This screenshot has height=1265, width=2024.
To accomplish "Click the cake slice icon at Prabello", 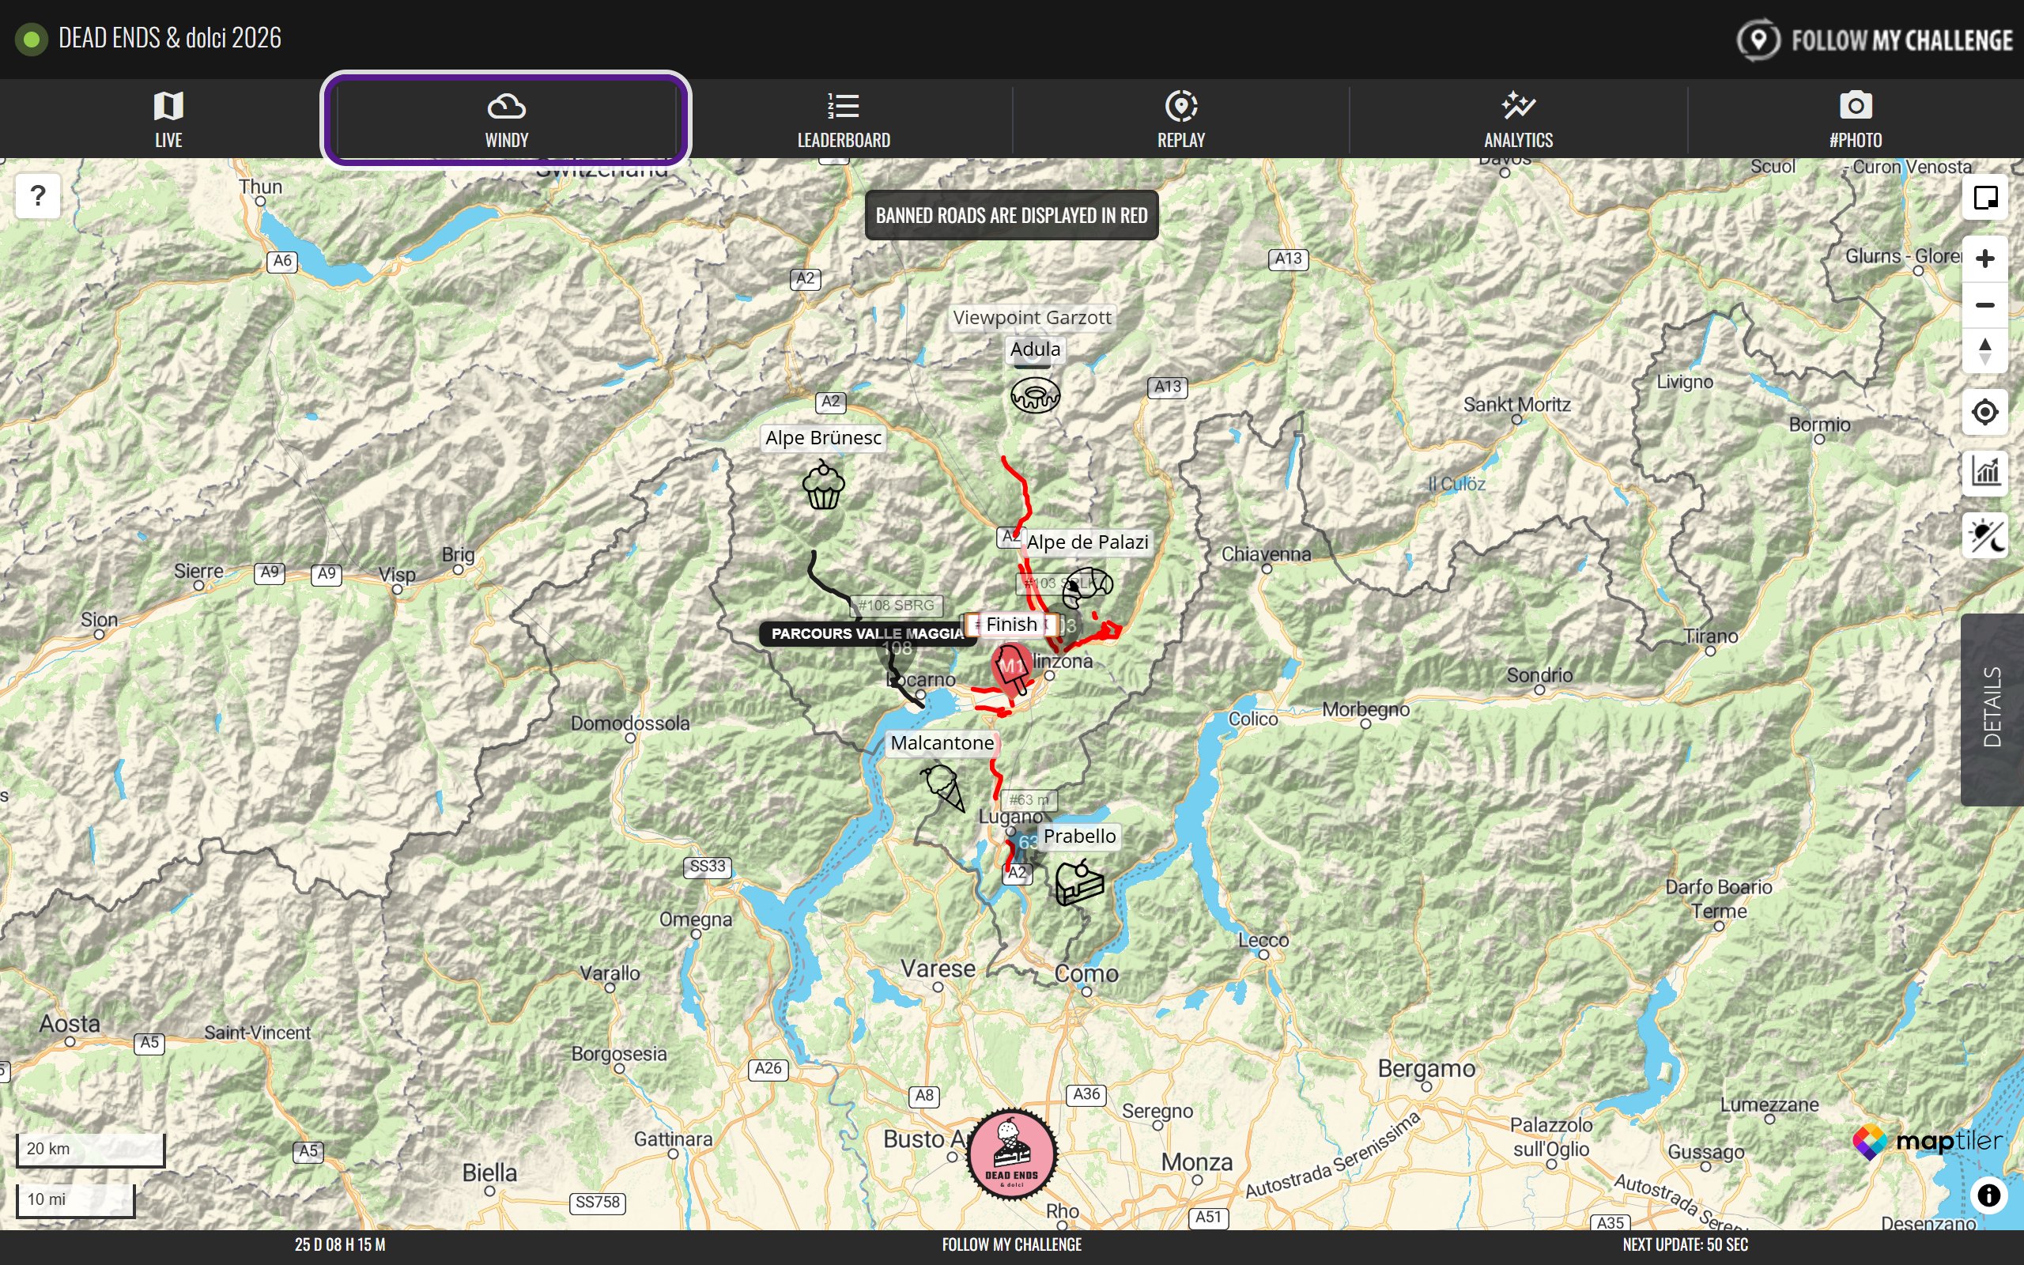I will point(1079,882).
